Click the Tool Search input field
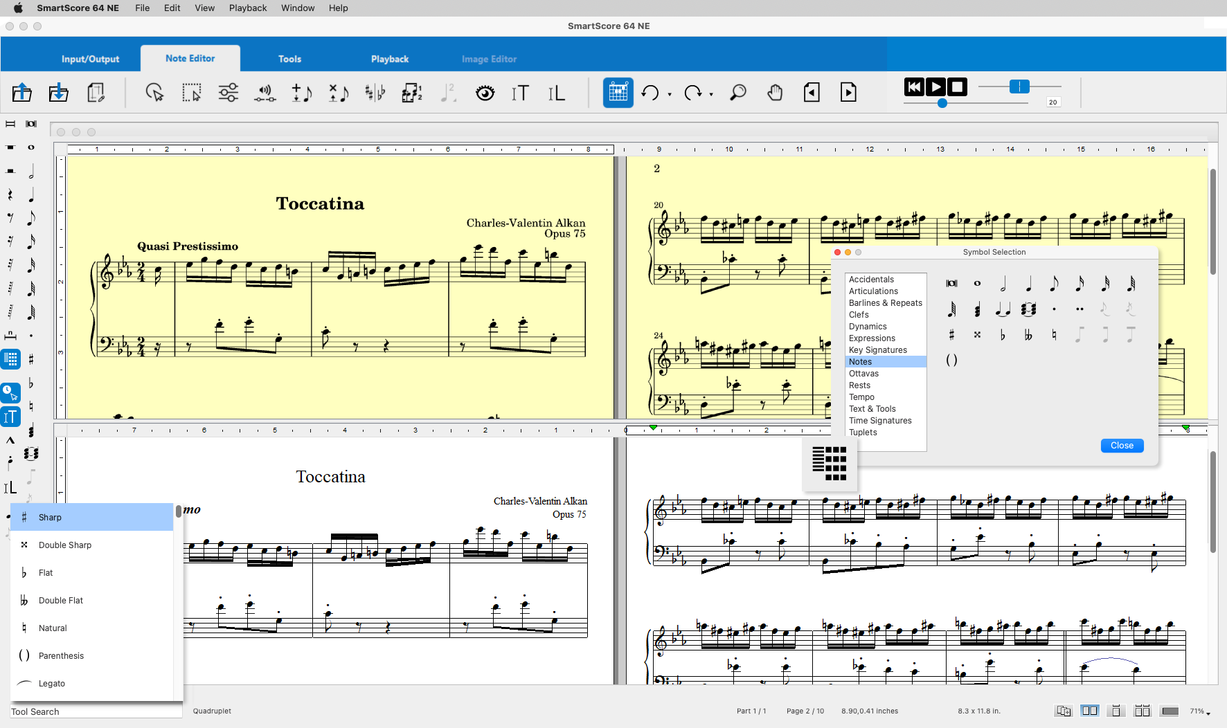1227x728 pixels. pos(96,711)
